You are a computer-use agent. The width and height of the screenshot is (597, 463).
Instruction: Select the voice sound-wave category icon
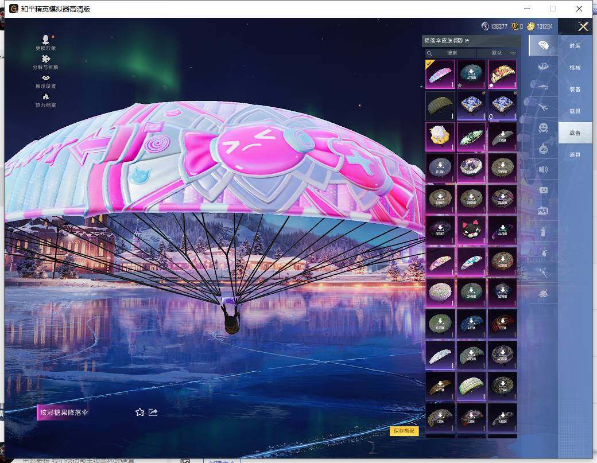pyautogui.click(x=543, y=169)
